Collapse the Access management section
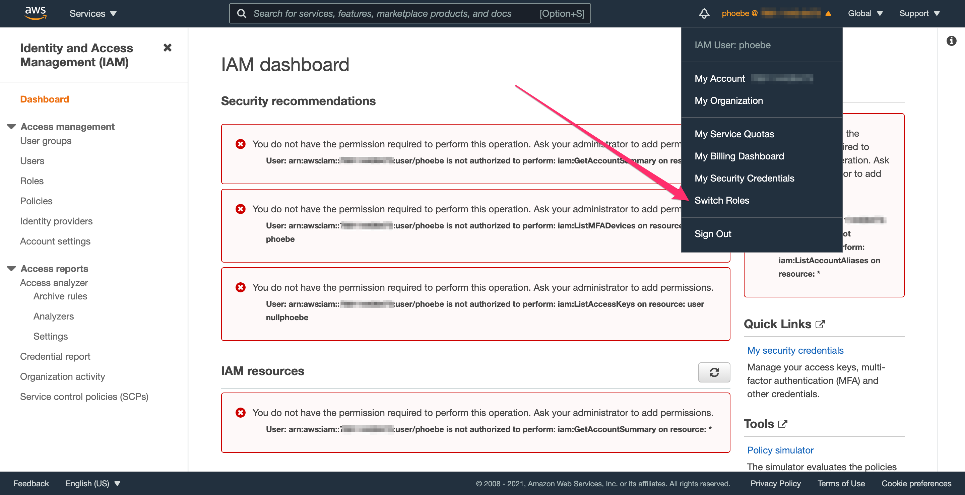The height and width of the screenshot is (495, 965). click(x=11, y=127)
